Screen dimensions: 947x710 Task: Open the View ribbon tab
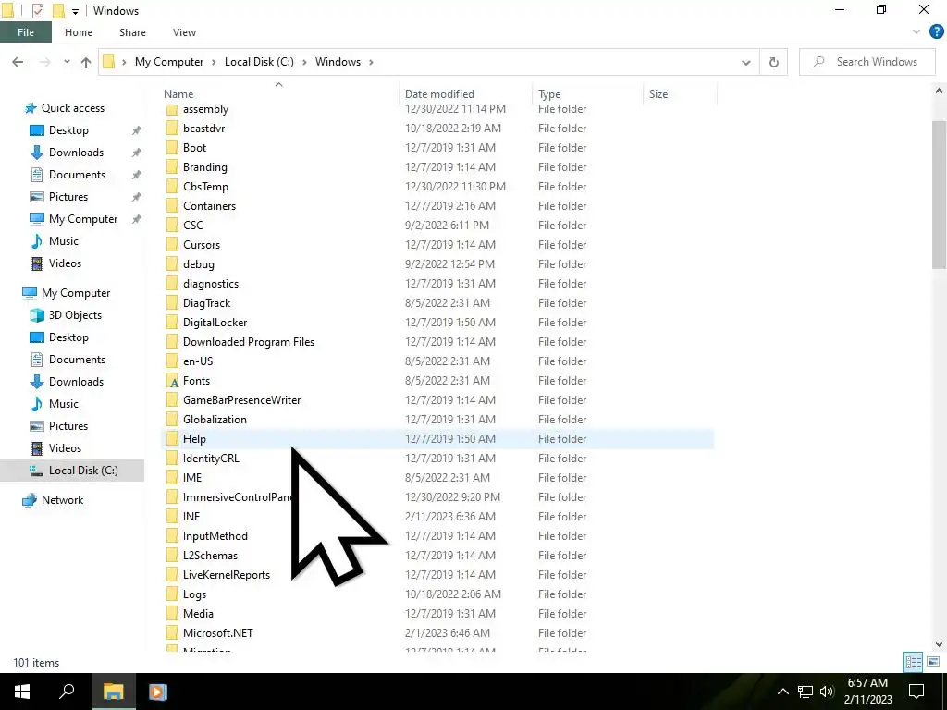click(184, 32)
